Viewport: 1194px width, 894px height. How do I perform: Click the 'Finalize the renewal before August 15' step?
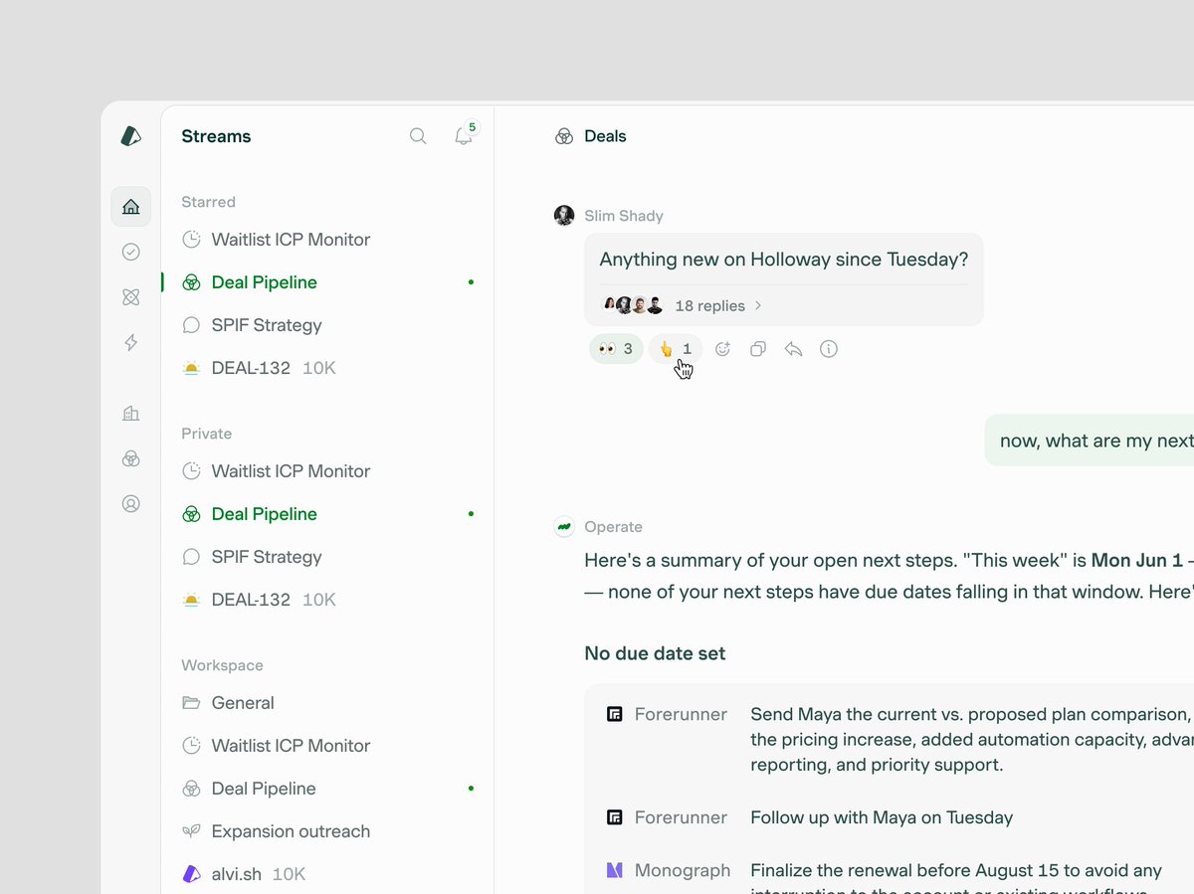pyautogui.click(x=956, y=877)
